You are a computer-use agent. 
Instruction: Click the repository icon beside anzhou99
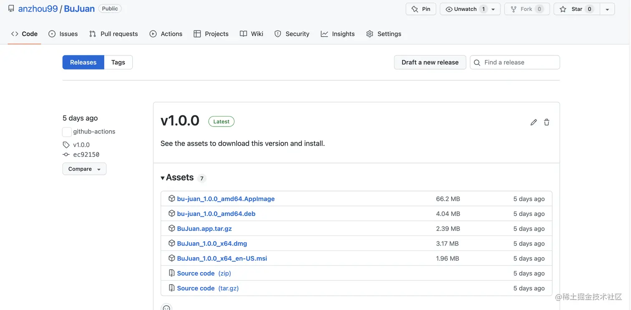pos(11,9)
